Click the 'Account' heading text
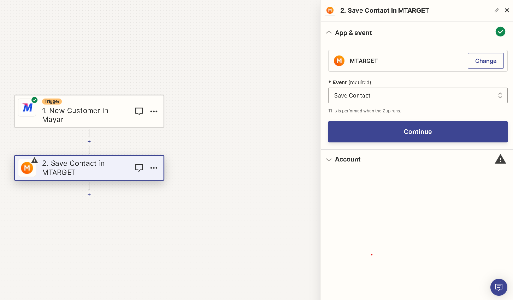The width and height of the screenshot is (513, 300). (348, 159)
